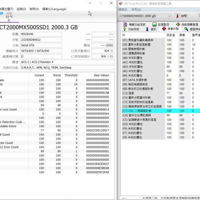Click the Raw Values column header
Screen dimensions: 200x200
pos(102,75)
